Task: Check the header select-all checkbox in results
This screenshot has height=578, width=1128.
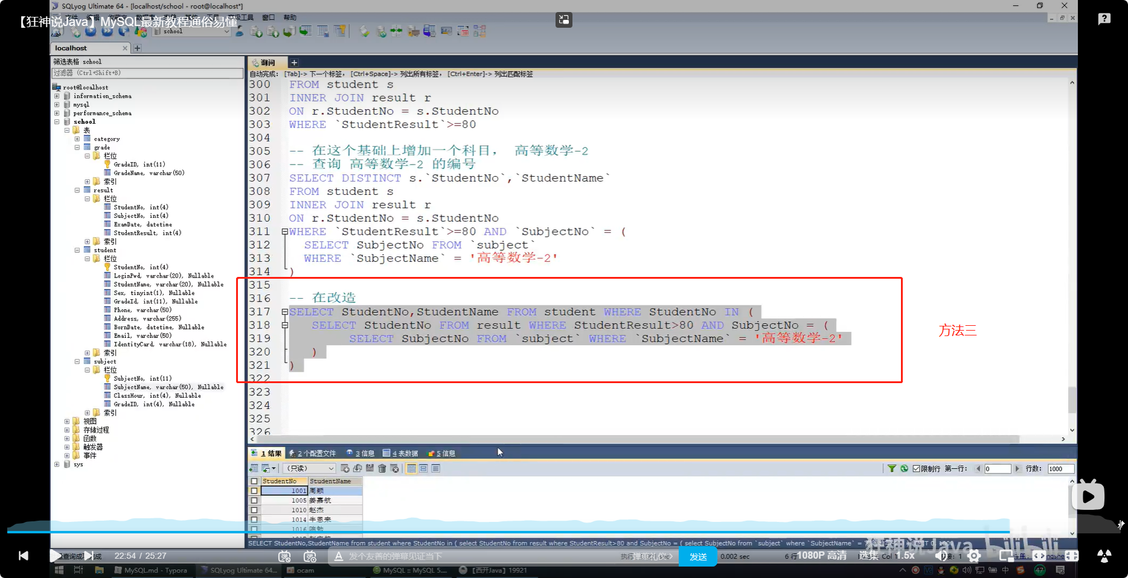Action: [x=254, y=481]
